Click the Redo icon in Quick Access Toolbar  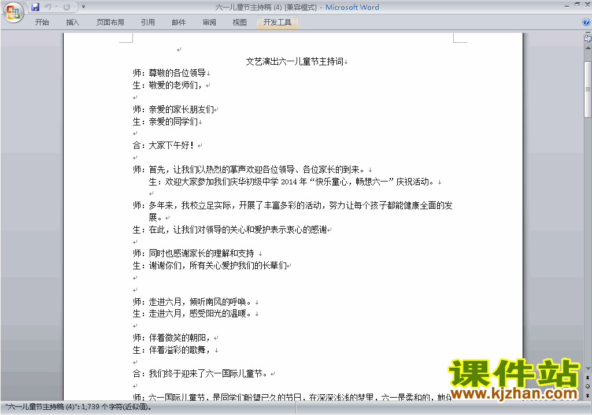[66, 7]
